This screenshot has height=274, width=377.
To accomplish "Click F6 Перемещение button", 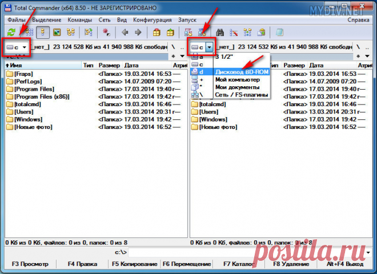I will pyautogui.click(x=187, y=264).
